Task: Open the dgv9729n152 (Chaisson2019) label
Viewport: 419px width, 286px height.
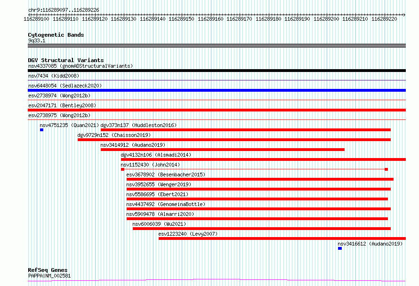Action: 114,135
